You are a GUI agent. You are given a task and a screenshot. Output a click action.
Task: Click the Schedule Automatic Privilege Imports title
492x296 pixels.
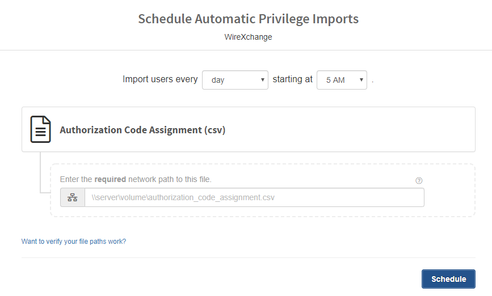coord(248,19)
